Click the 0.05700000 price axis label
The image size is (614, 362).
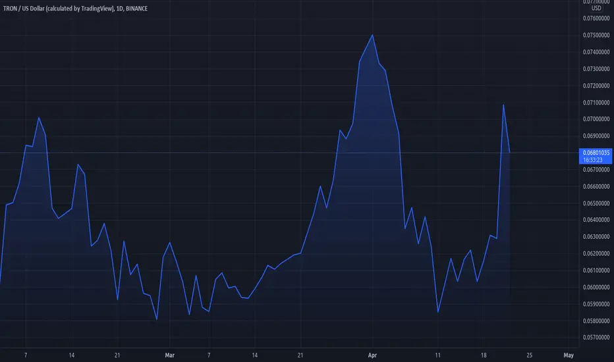(x=596, y=337)
